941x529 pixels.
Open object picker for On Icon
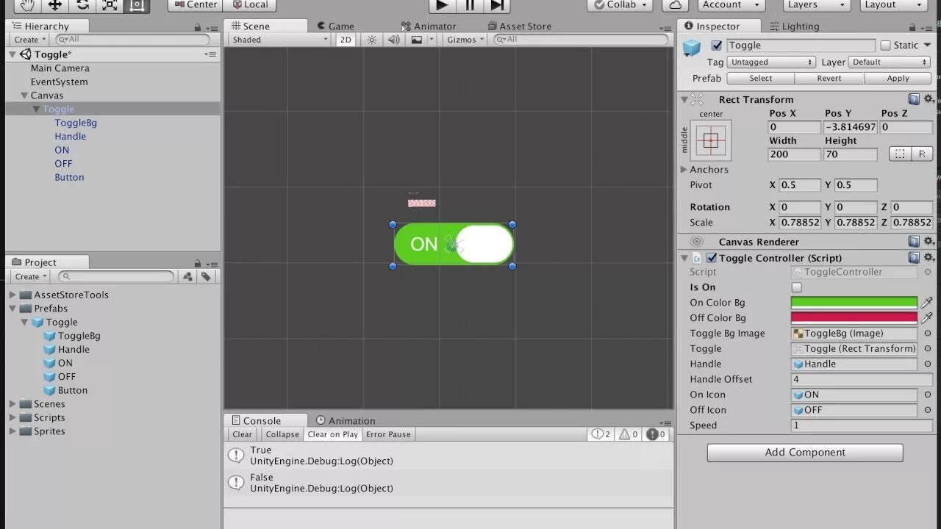point(928,395)
